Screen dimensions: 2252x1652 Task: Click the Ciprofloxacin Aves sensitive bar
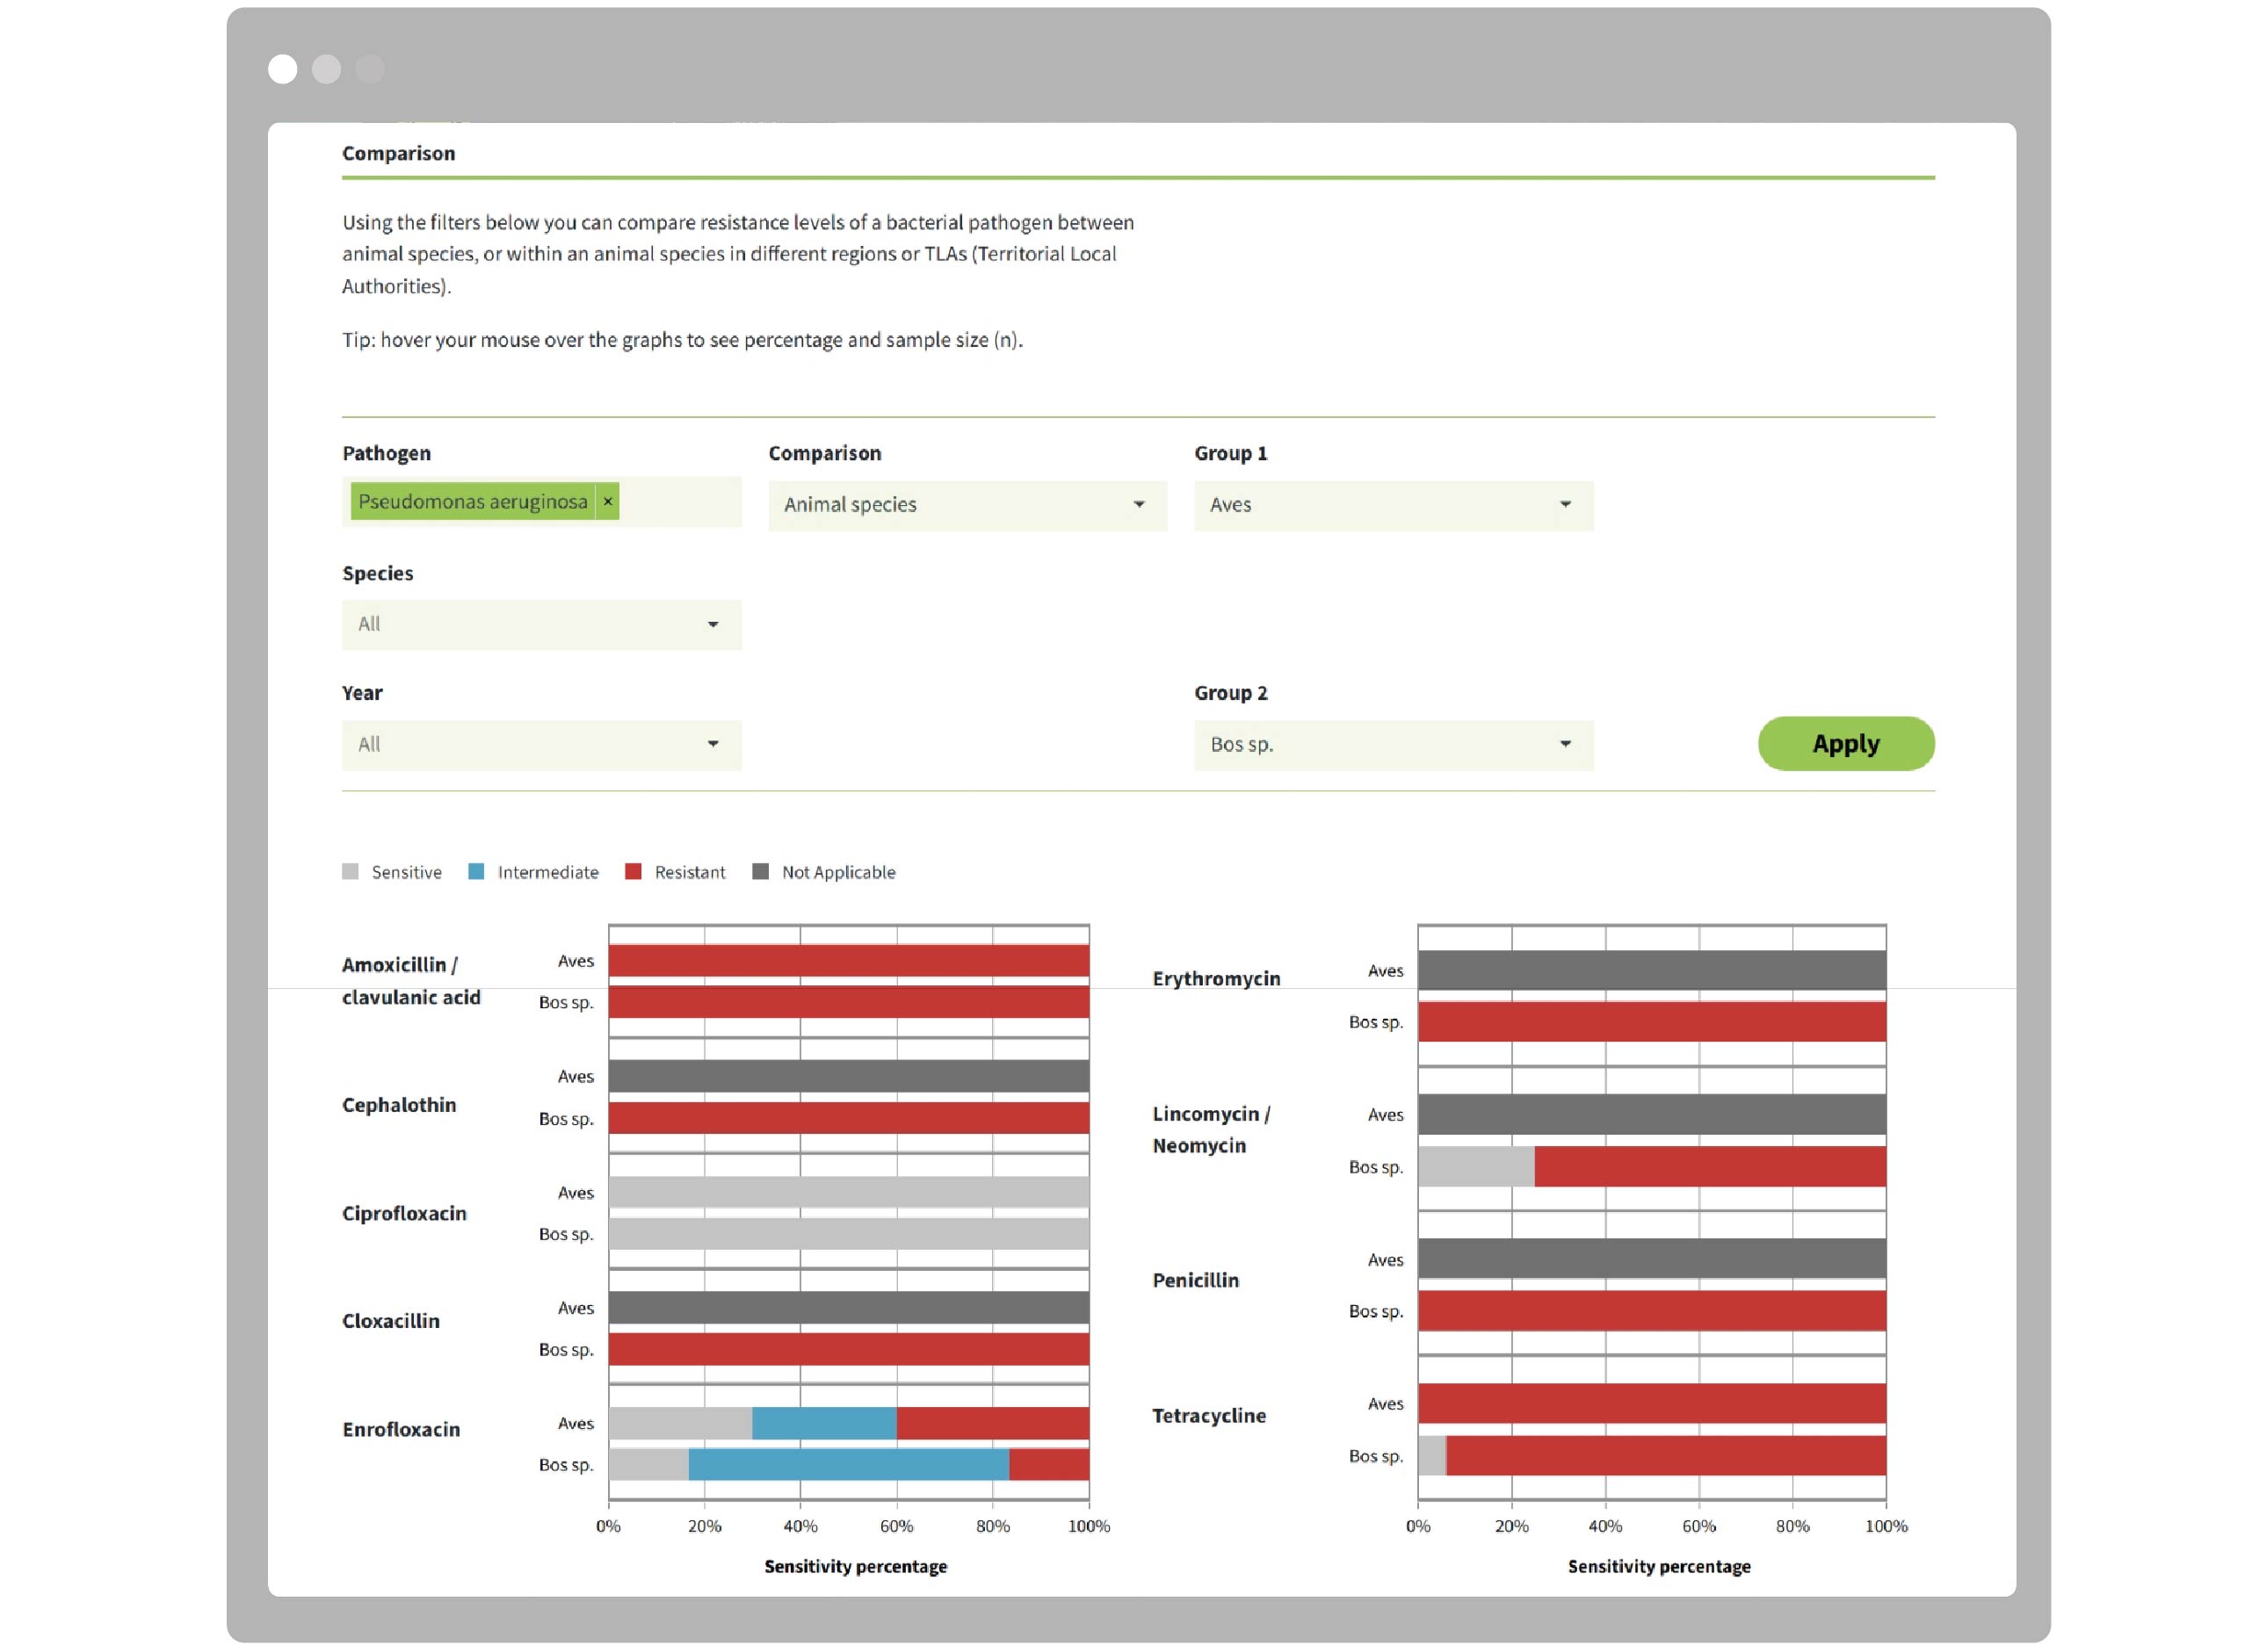[849, 1192]
